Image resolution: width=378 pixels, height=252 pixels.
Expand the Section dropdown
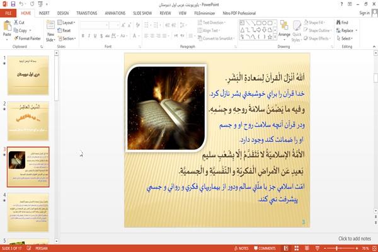[67, 38]
